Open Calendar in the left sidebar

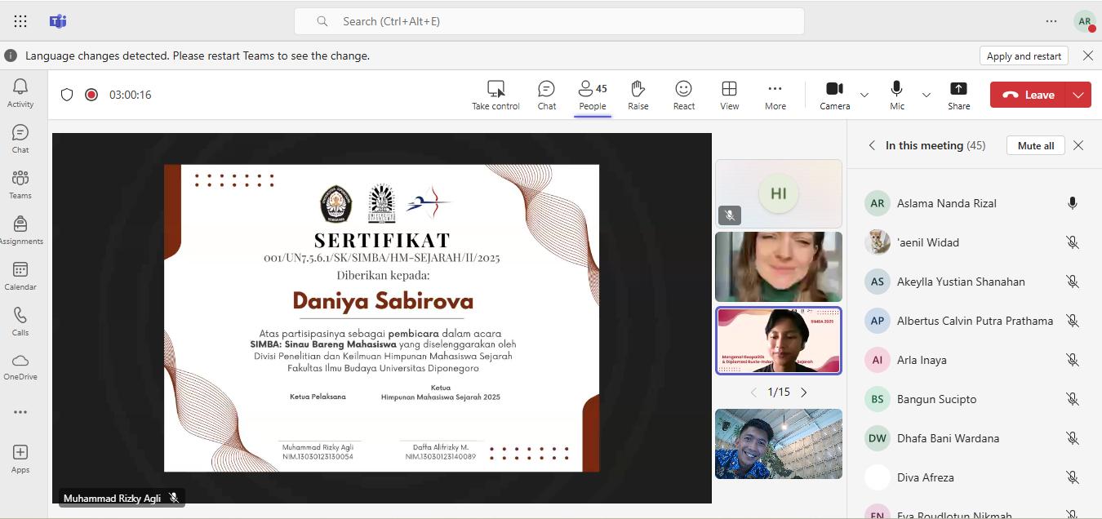pyautogui.click(x=20, y=276)
